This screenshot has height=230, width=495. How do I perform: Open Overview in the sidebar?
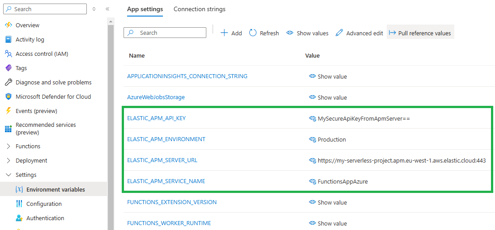click(x=27, y=25)
